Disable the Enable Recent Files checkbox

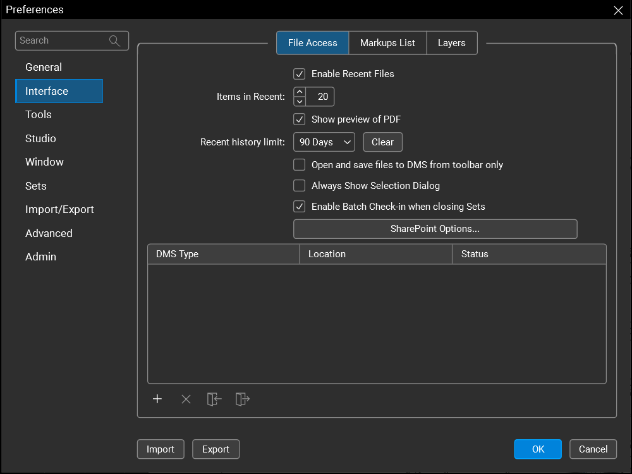coord(300,74)
